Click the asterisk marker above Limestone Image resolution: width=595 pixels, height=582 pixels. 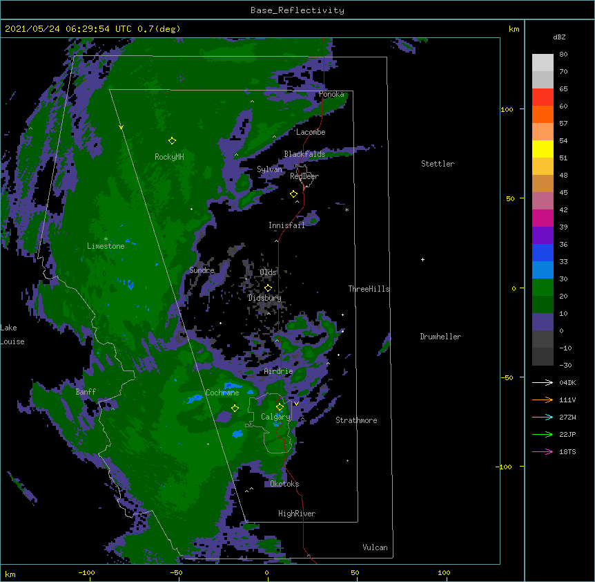click(106, 239)
